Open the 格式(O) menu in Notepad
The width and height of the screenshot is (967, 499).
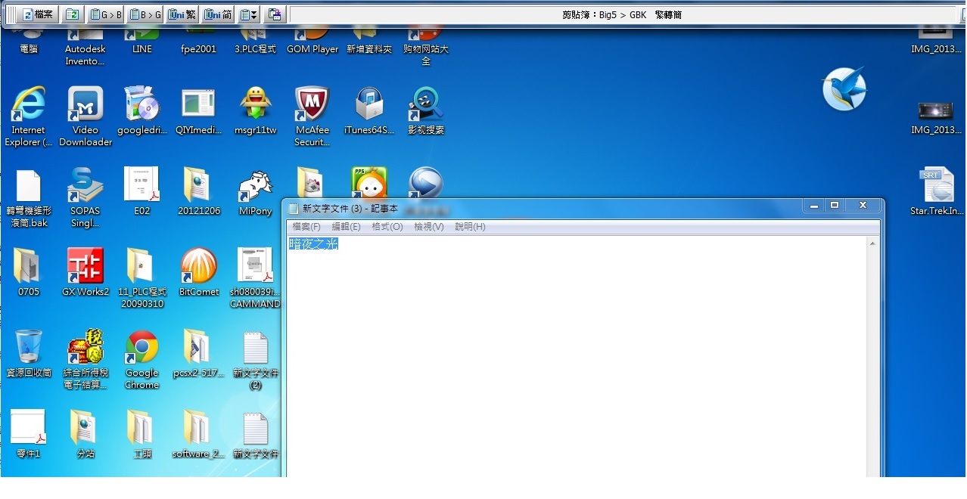(x=387, y=227)
